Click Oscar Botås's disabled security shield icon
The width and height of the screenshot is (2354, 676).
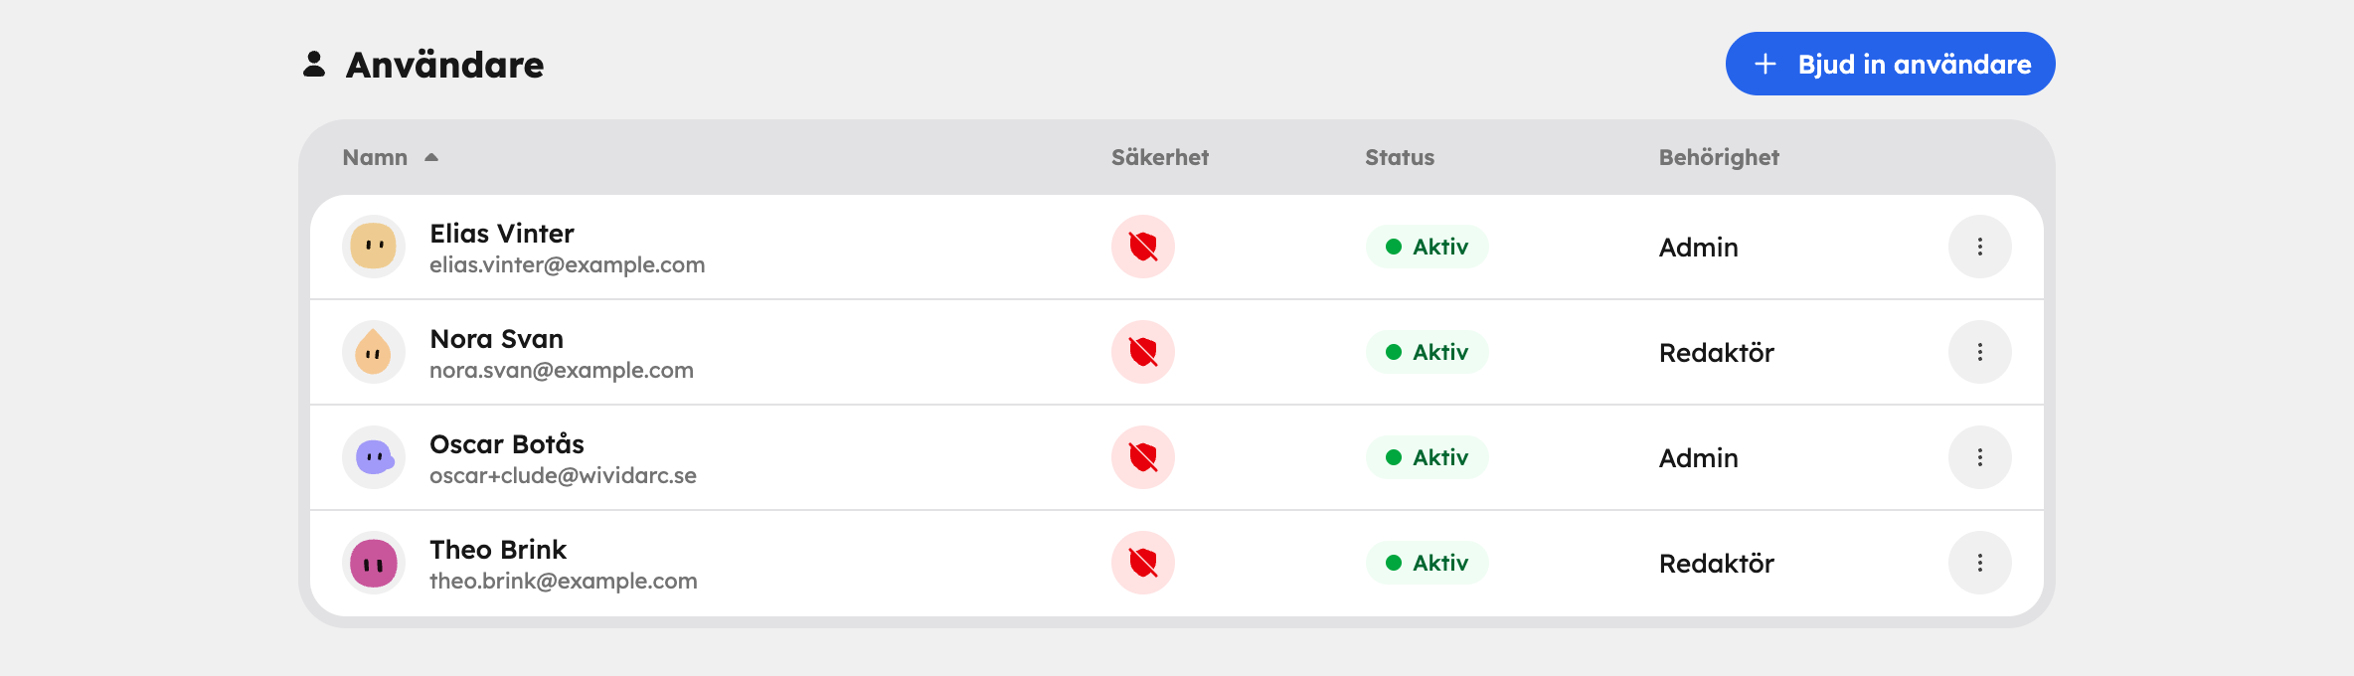tap(1143, 457)
